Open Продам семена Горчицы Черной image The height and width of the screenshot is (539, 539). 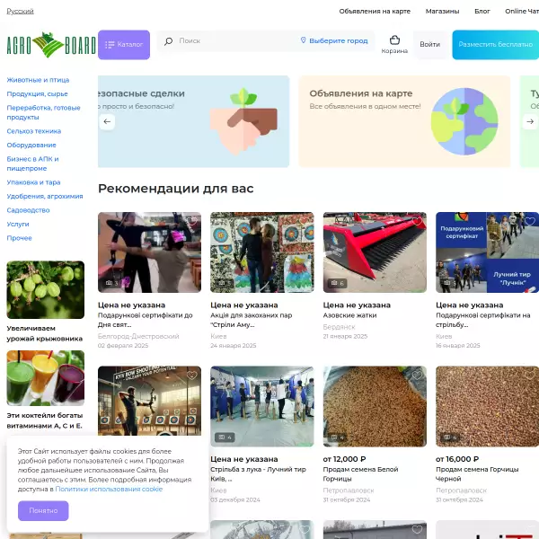click(487, 406)
